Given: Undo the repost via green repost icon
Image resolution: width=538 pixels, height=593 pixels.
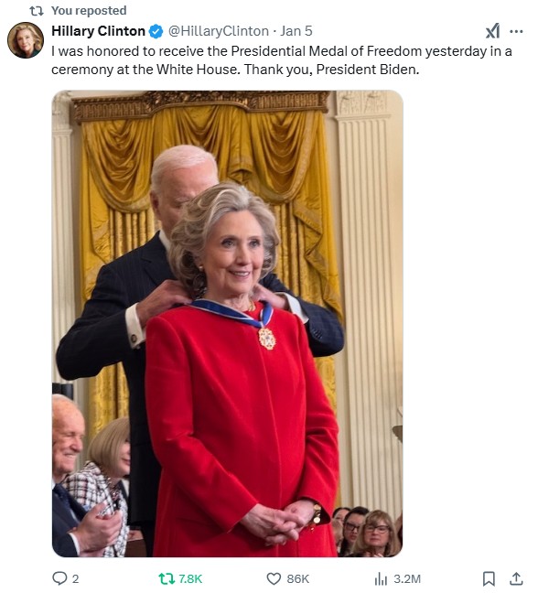Looking at the screenshot, I should click(167, 578).
